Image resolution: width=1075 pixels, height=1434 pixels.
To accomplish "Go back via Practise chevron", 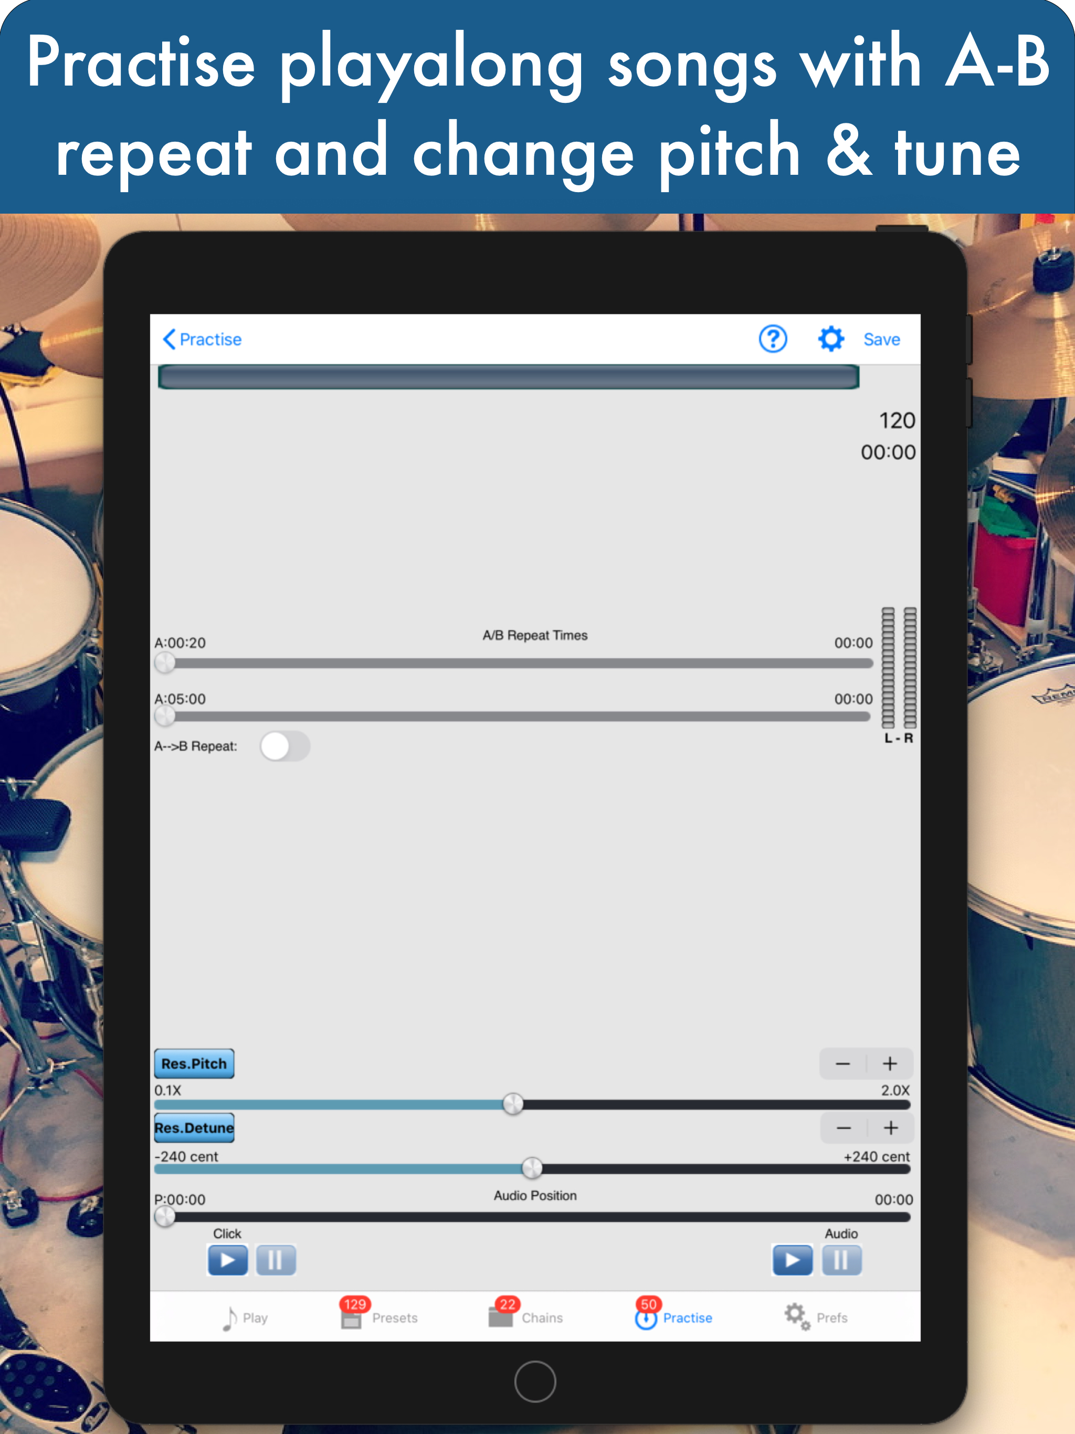I will click(202, 339).
